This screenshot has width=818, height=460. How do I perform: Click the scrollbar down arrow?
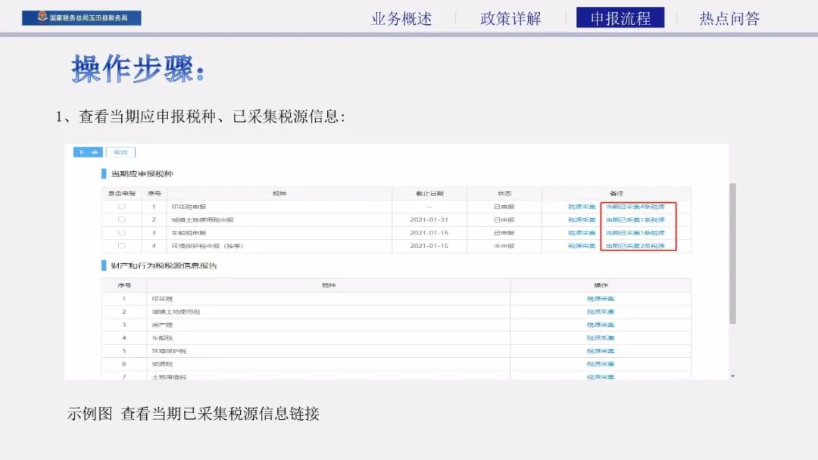point(732,375)
